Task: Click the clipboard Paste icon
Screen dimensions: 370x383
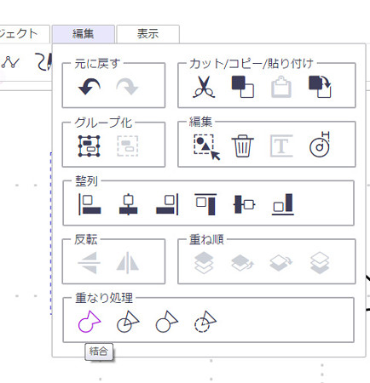Action: pyautogui.click(x=281, y=87)
